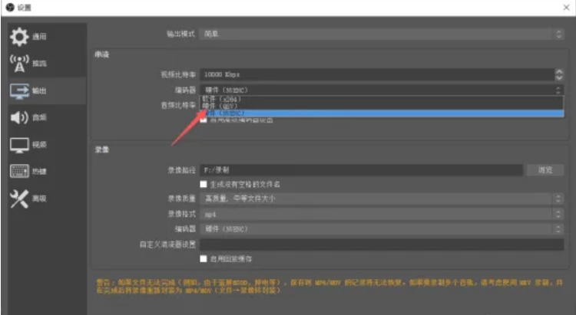Image resolution: width=576 pixels, height=315 pixels.
Task: Increase video bitrate with the up arrow
Action: coord(559,71)
